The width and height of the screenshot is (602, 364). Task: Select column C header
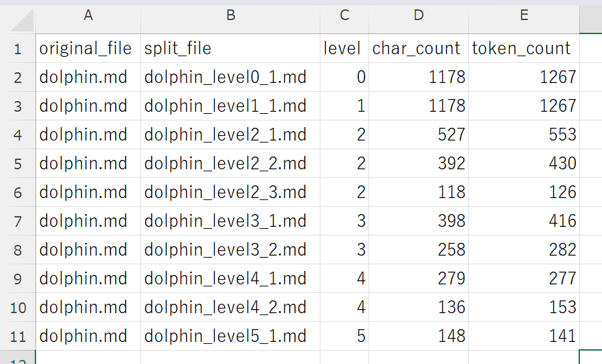click(x=344, y=15)
